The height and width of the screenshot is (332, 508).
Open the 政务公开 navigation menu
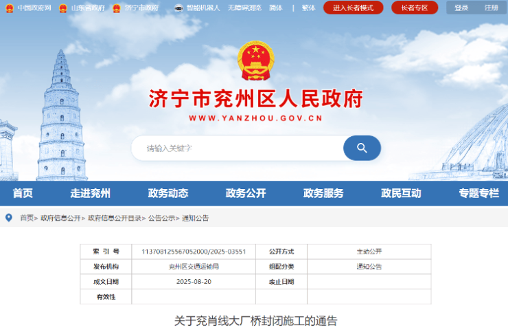pyautogui.click(x=246, y=193)
